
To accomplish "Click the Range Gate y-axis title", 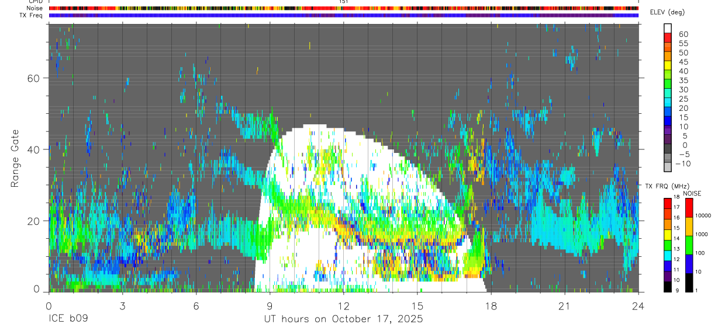I will [x=15, y=158].
